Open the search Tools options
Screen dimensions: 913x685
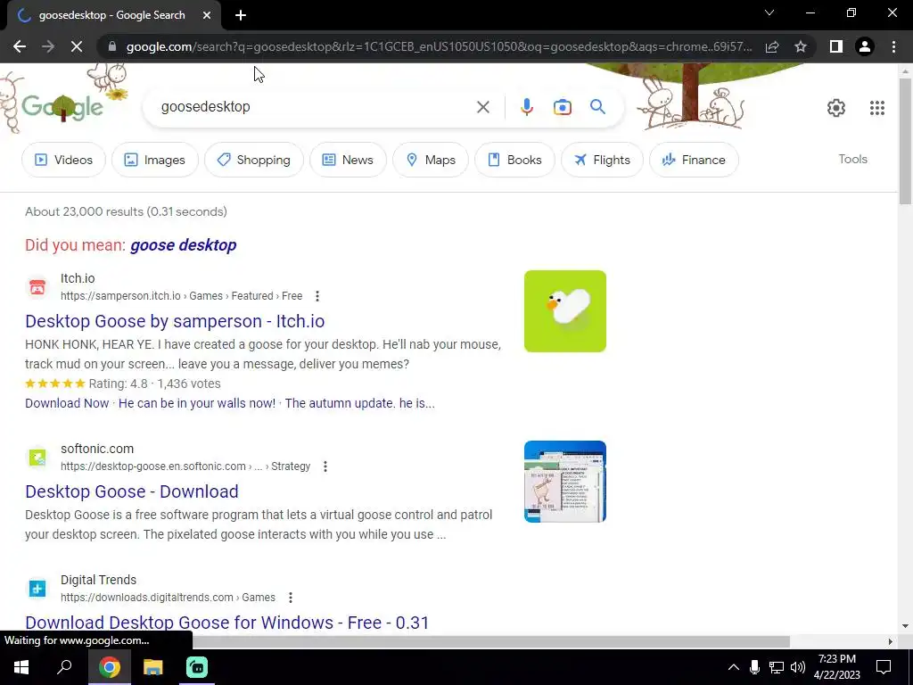(852, 159)
